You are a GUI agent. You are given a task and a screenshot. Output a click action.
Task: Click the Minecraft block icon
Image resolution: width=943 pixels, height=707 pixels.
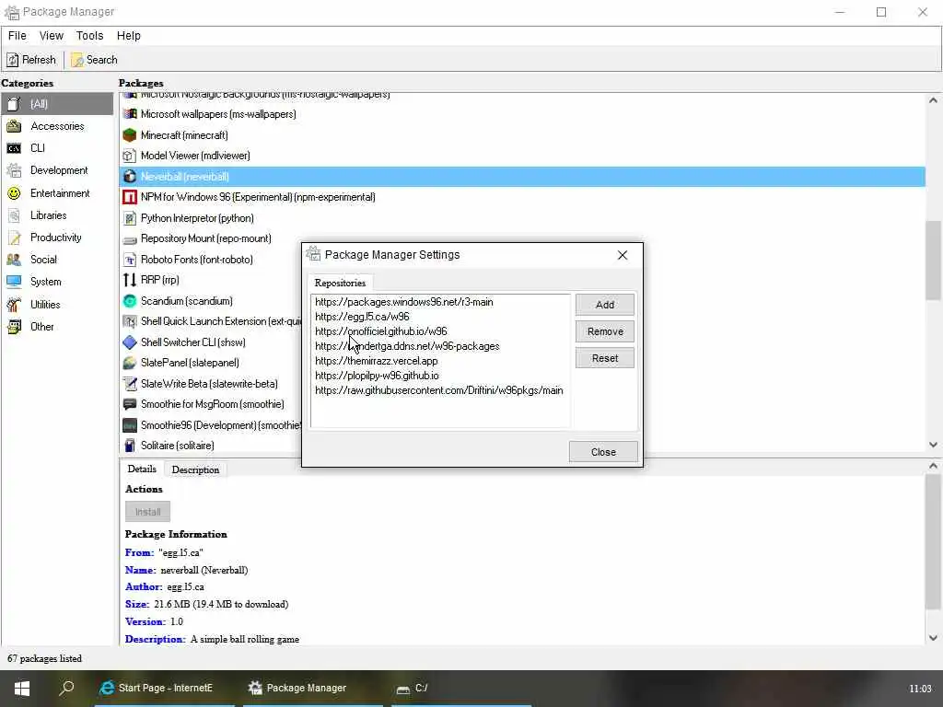pos(129,135)
